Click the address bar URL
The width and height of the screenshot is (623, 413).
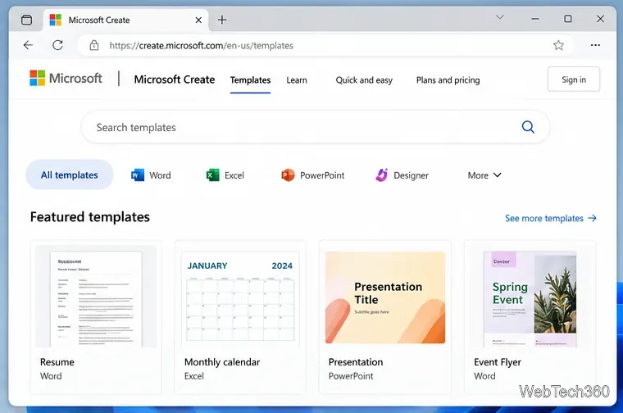point(201,46)
